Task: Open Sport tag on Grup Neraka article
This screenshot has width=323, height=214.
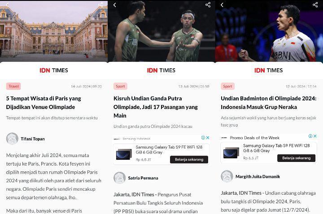Action: 227,86
